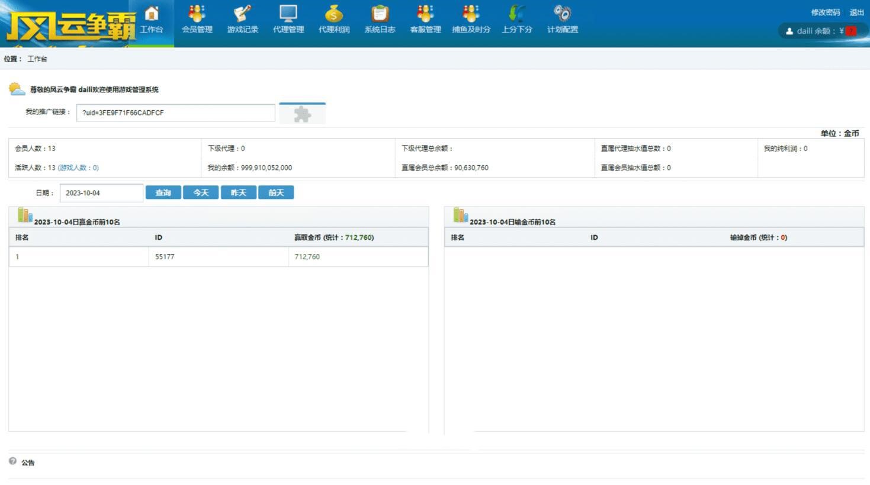Open 客服管理 customer service
Screen dimensions: 870x485
coord(425,14)
